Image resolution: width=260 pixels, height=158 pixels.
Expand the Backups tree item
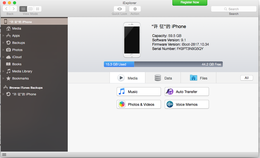coord(3,43)
